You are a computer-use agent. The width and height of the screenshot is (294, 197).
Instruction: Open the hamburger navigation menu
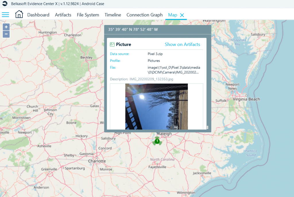point(5,14)
